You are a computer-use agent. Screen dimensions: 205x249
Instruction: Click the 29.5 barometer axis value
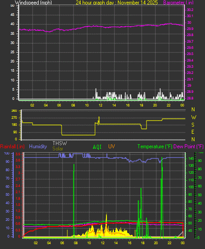tap(190, 54)
